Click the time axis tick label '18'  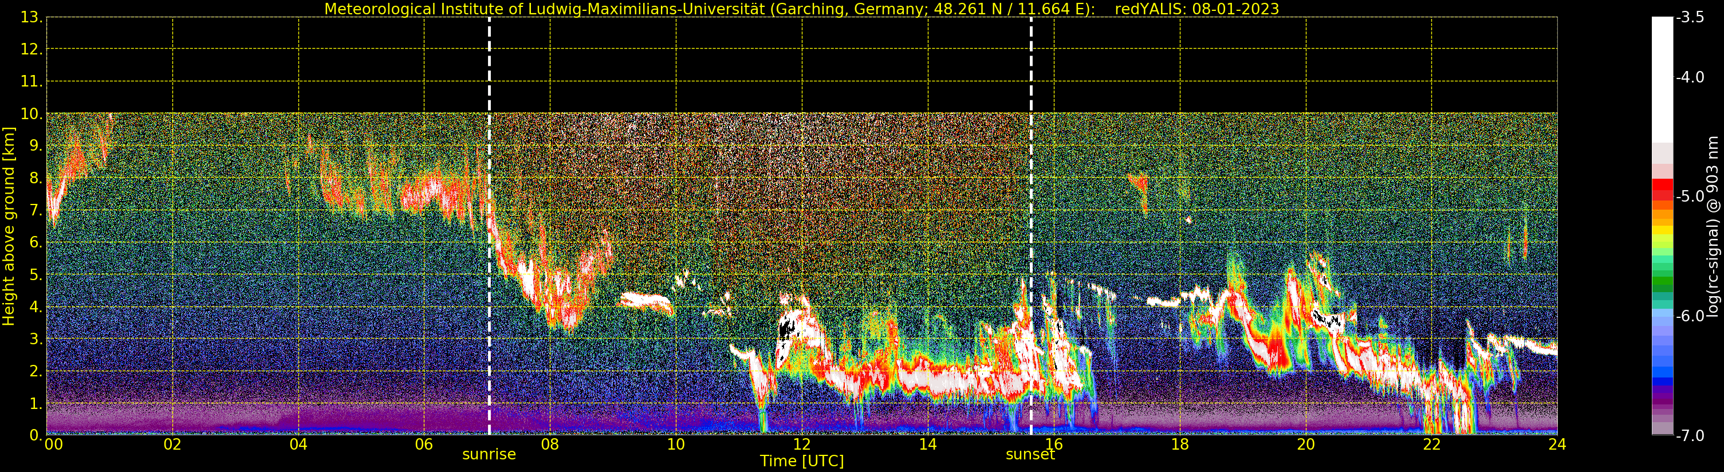[x=1180, y=444]
